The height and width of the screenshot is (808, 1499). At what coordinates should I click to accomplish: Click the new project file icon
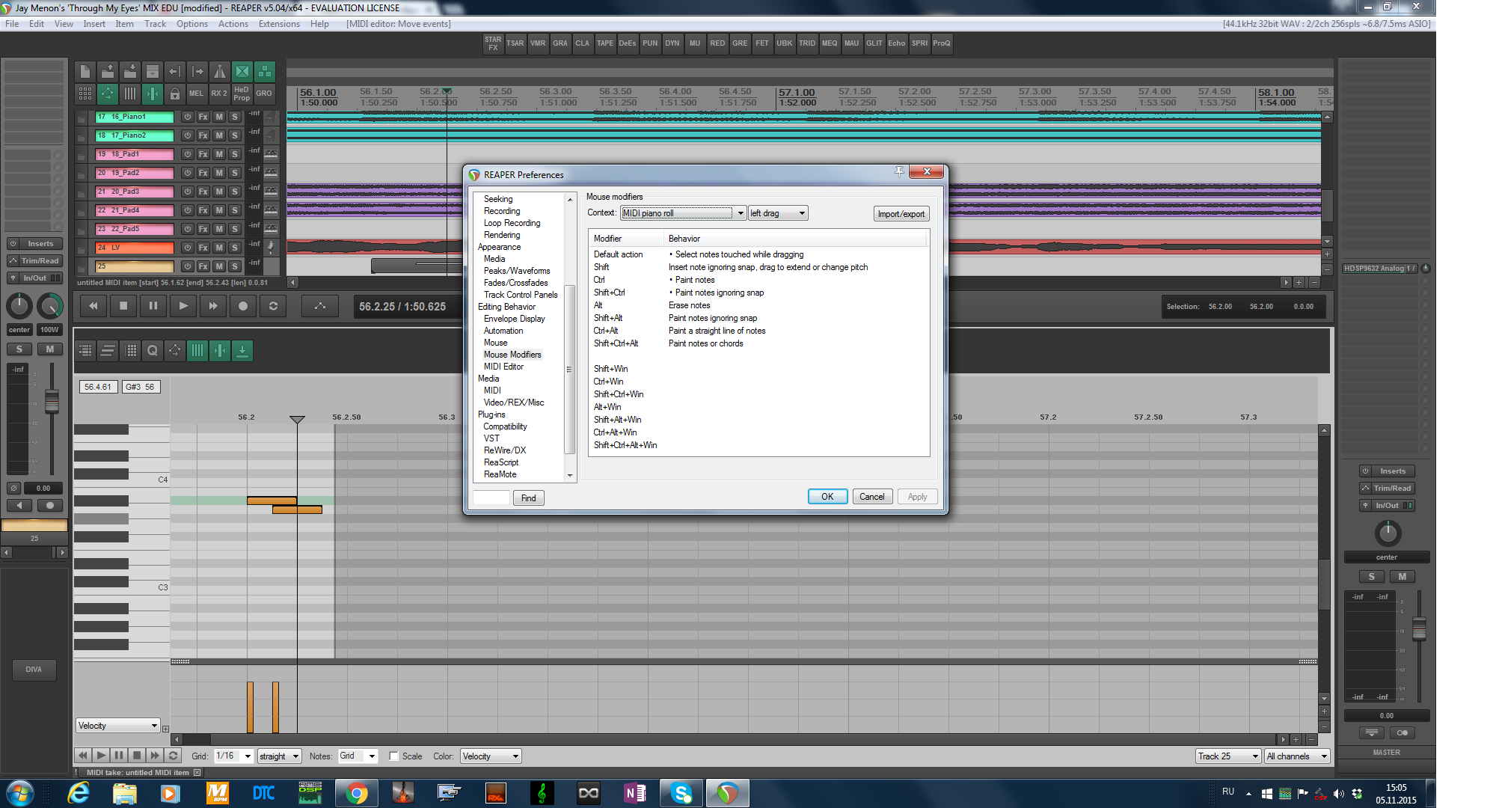[x=85, y=72]
